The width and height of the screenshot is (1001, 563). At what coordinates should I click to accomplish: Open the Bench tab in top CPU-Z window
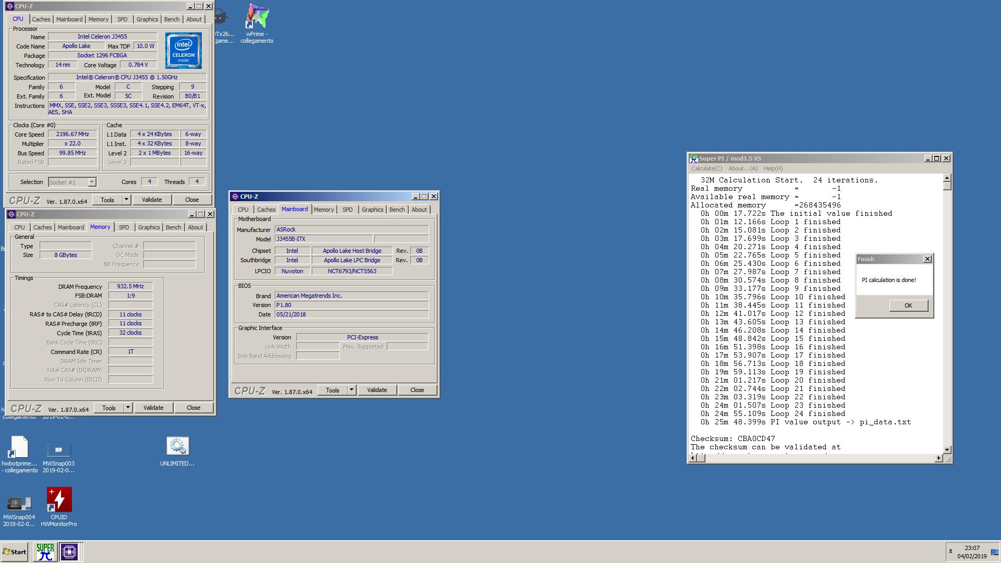coord(172,19)
